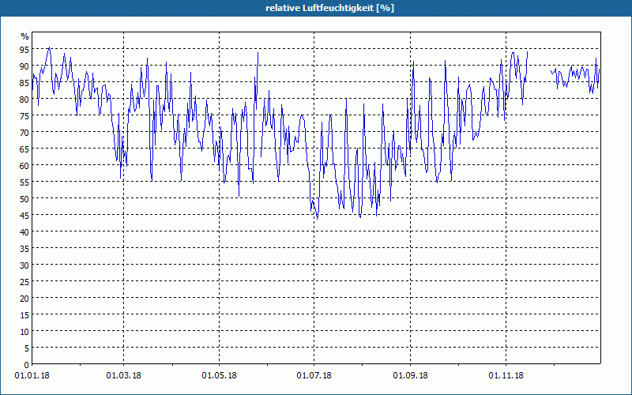Select the 0 value on the y-axis
The image size is (632, 395).
point(27,365)
